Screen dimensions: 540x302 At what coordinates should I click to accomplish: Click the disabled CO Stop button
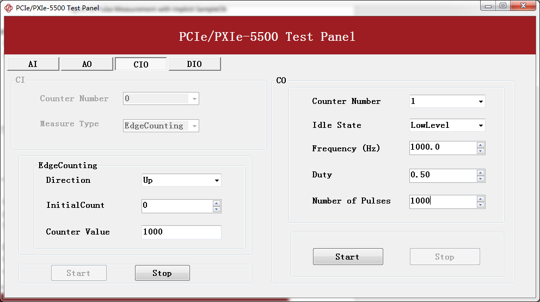point(445,256)
